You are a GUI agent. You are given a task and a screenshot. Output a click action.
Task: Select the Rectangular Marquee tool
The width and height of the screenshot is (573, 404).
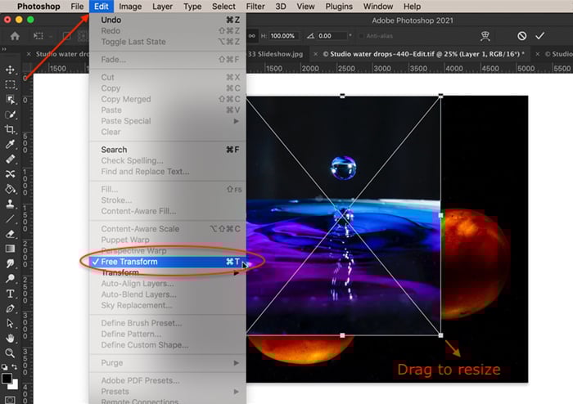point(10,84)
